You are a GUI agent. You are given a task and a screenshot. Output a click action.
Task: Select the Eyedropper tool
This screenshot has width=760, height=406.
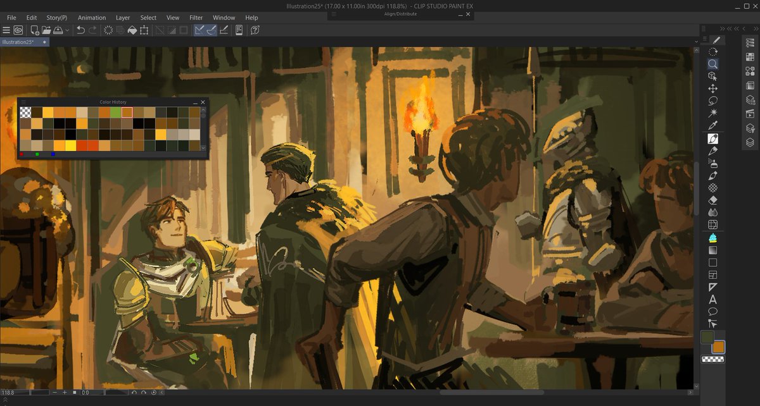[712, 125]
